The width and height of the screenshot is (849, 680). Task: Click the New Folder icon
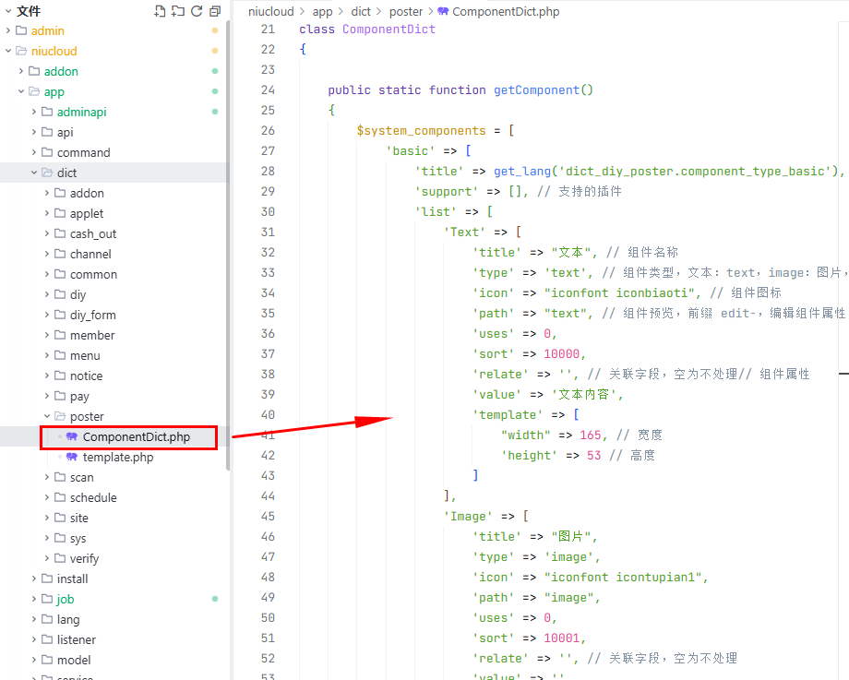click(x=178, y=11)
